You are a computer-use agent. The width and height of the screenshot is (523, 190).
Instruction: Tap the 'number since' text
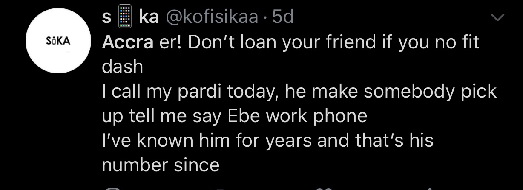(x=161, y=165)
